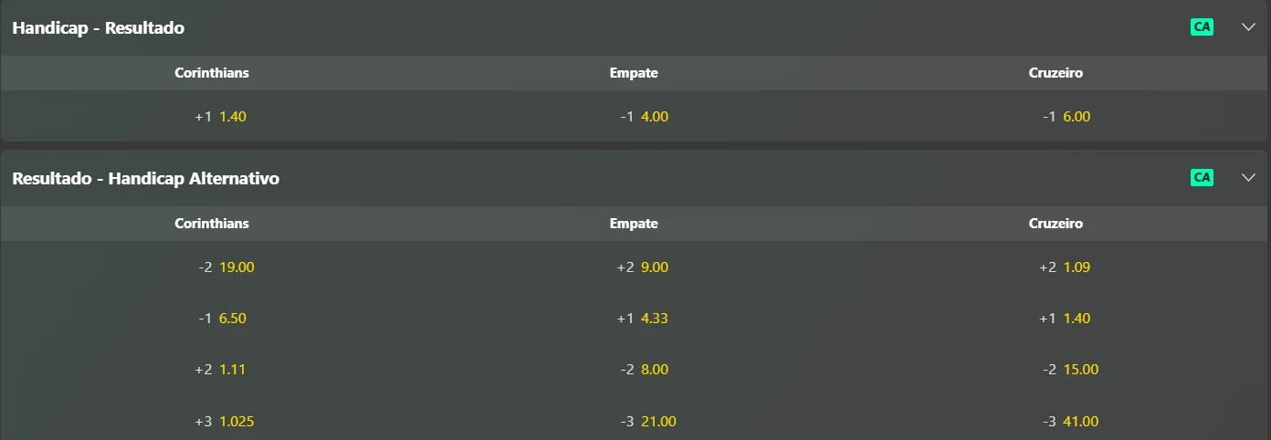The image size is (1271, 440).
Task: Pick Cruzeiro -2 odds 15.00
Action: point(1070,370)
